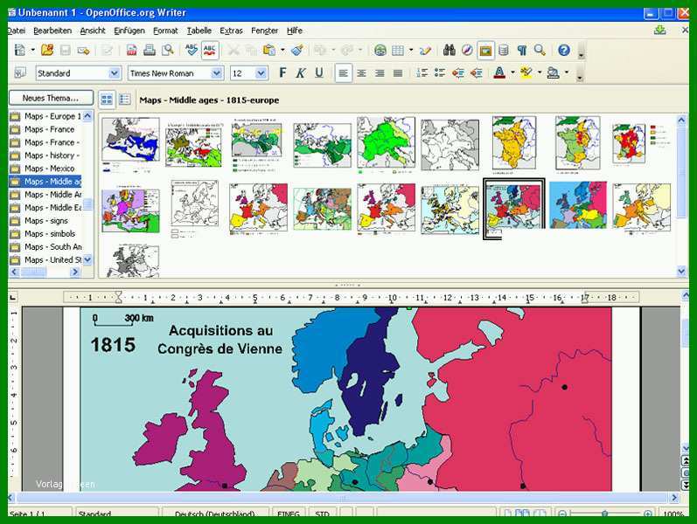
Task: Justify the paragraph text
Action: coord(398,73)
